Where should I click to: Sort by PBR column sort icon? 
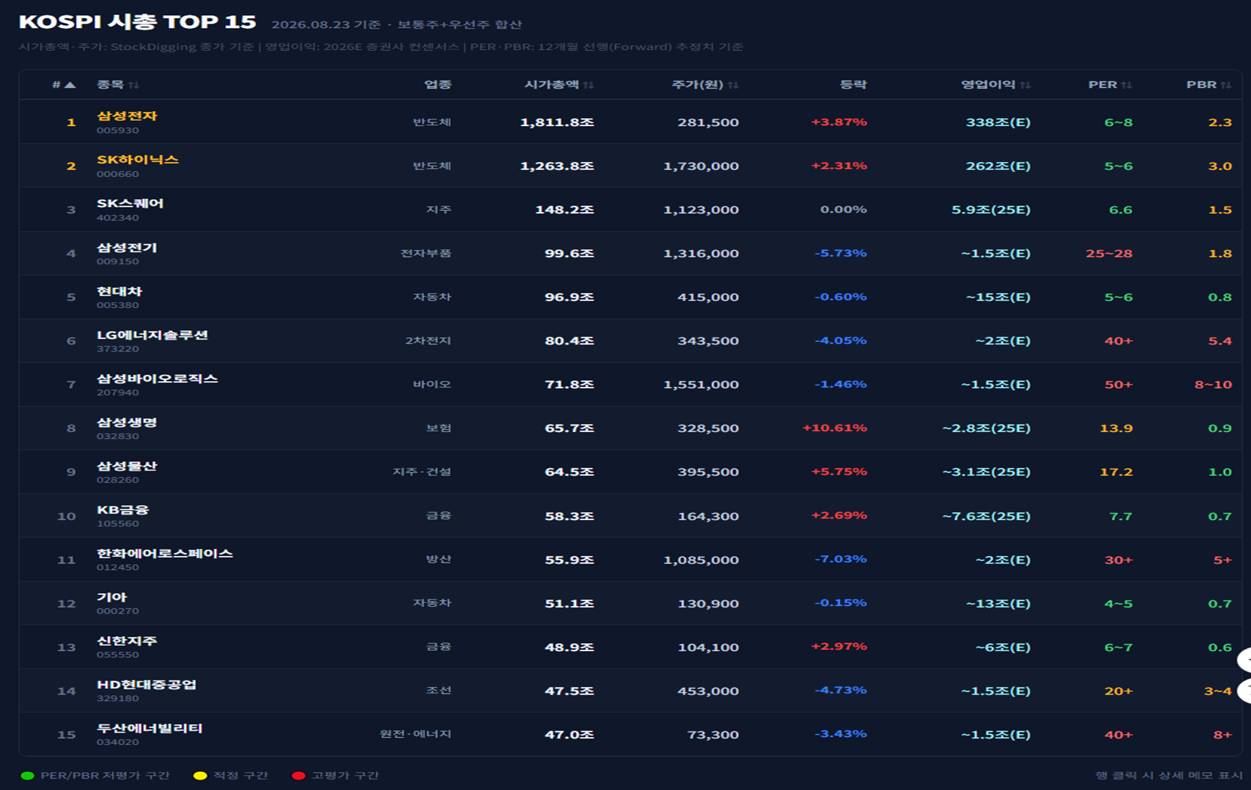click(1227, 85)
